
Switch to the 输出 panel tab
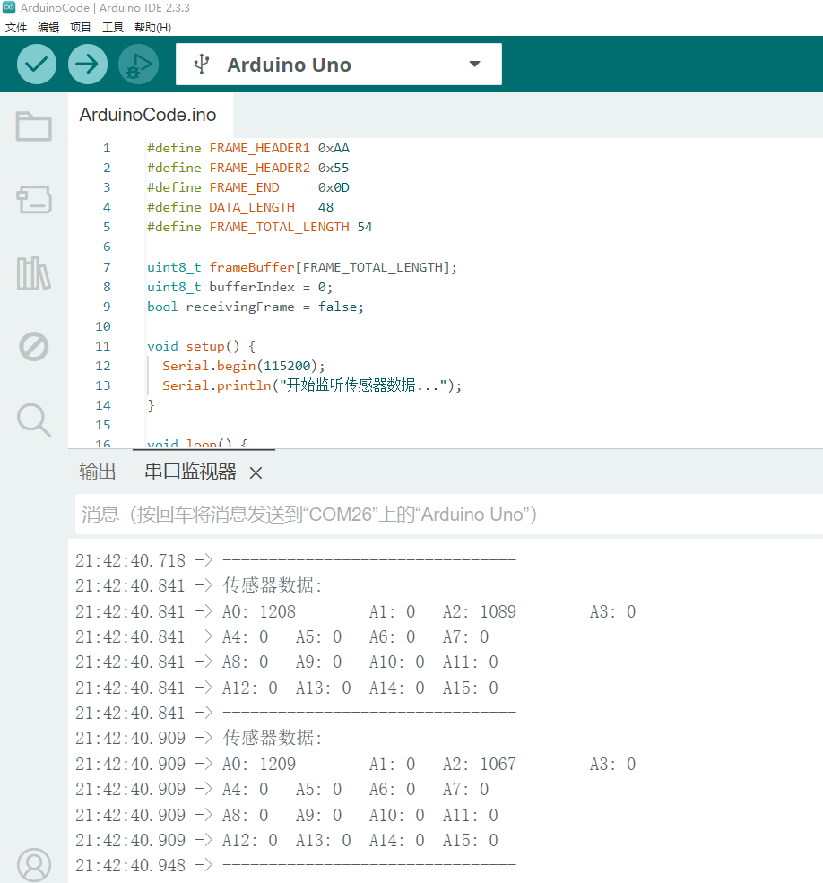point(98,472)
